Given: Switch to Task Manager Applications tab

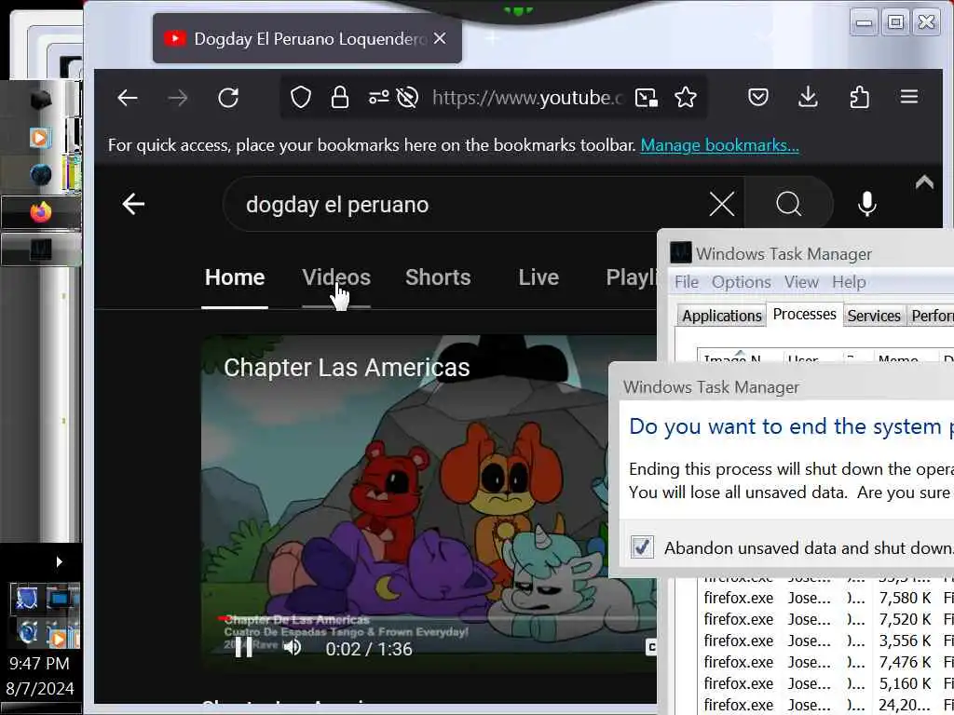Looking at the screenshot, I should coord(722,316).
